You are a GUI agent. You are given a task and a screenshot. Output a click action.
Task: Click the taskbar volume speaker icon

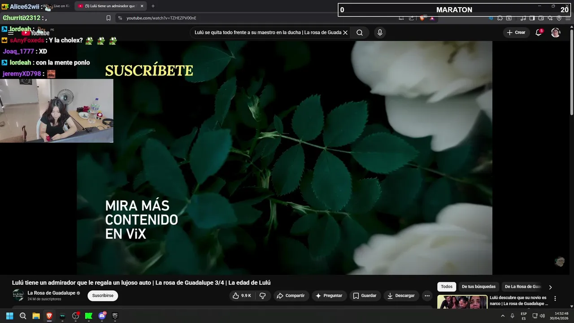[x=543, y=316]
